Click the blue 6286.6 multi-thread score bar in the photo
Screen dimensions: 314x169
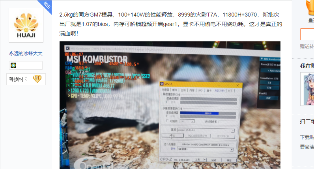(199, 113)
